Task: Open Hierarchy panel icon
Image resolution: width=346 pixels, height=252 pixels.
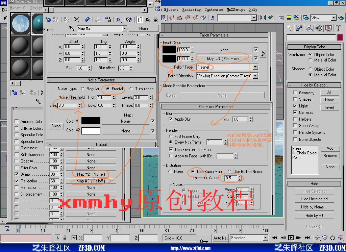Action: pos(309,28)
